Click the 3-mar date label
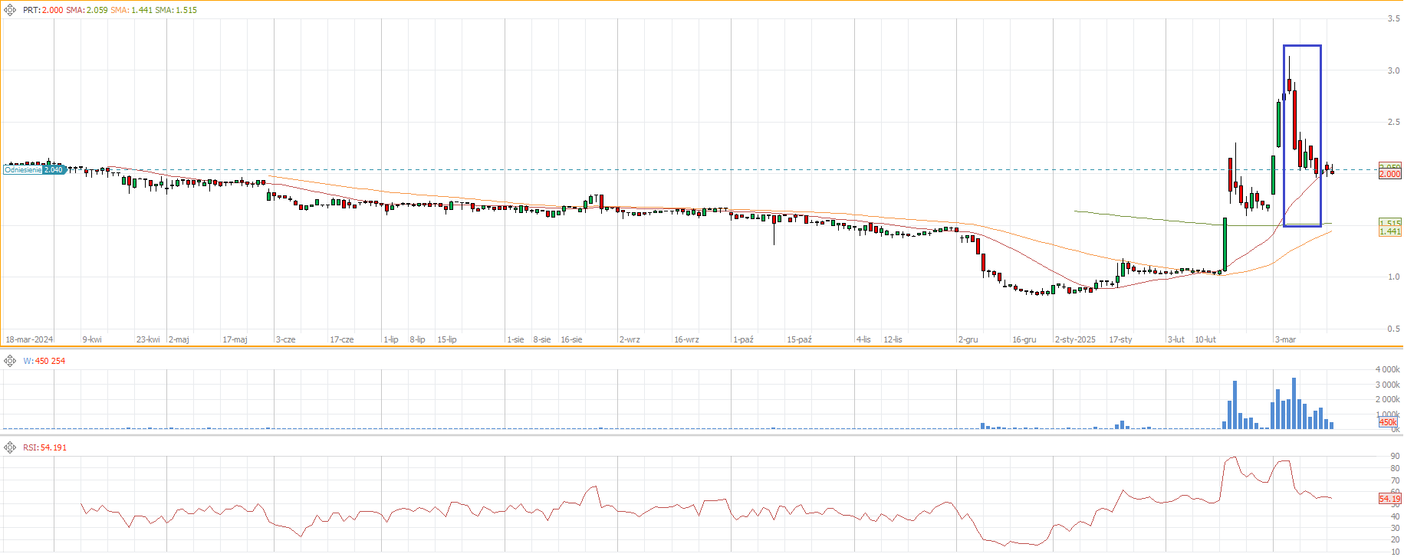1404x557 pixels. point(1285,339)
